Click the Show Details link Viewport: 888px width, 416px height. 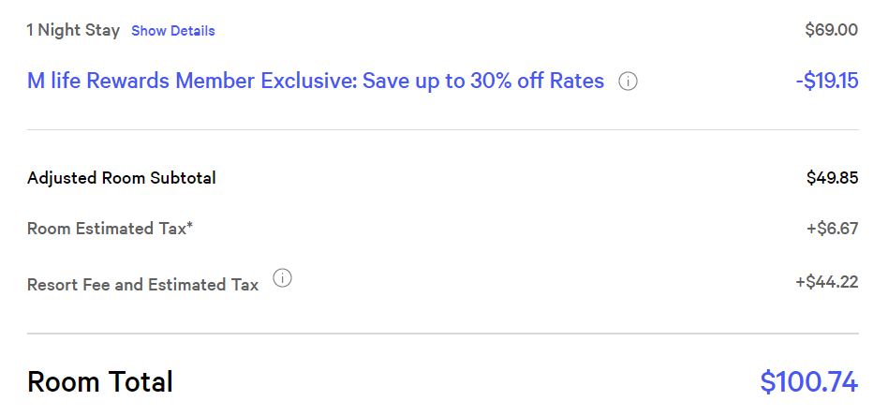pyautogui.click(x=172, y=31)
